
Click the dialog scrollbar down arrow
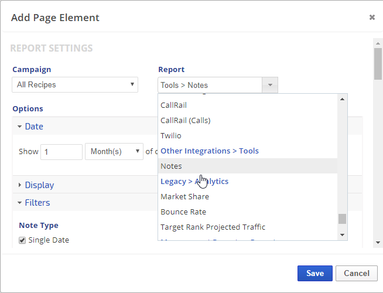click(378, 243)
